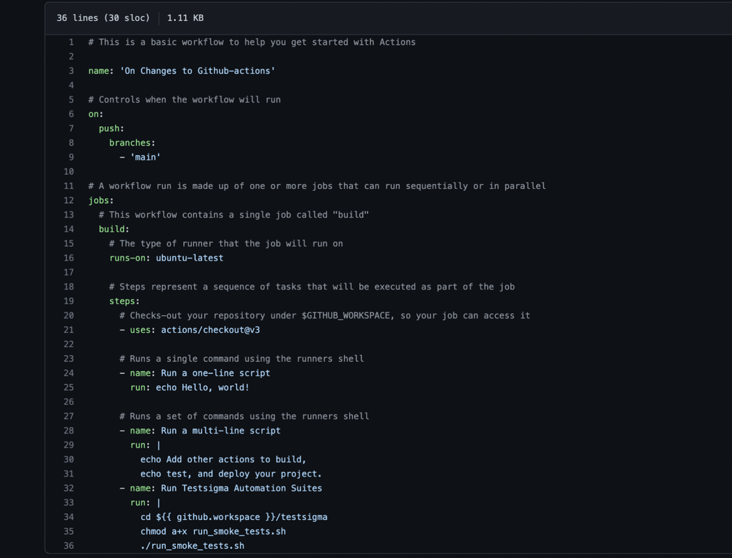
Task: Select the 'actions/checkout@v3' text on line 21
Action: pos(210,330)
